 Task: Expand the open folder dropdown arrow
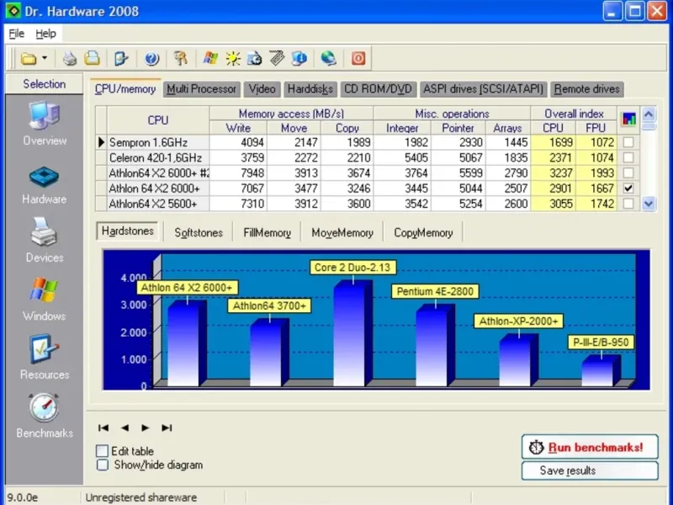point(45,58)
